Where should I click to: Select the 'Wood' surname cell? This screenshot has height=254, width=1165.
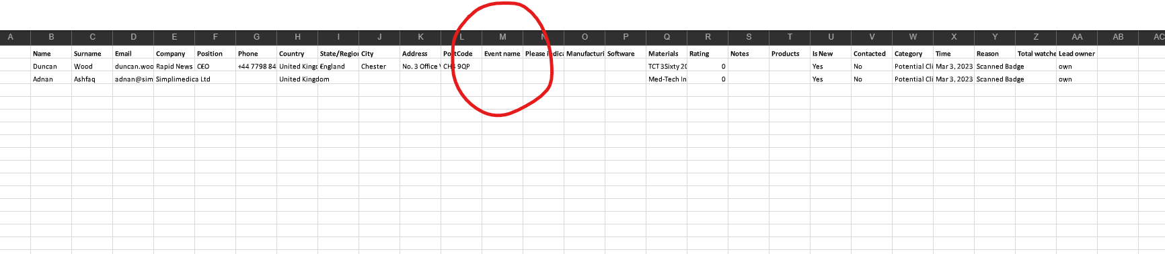[x=92, y=66]
